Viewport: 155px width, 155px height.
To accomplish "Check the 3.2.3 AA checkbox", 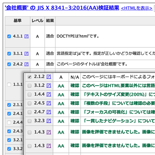I will 29,121.
